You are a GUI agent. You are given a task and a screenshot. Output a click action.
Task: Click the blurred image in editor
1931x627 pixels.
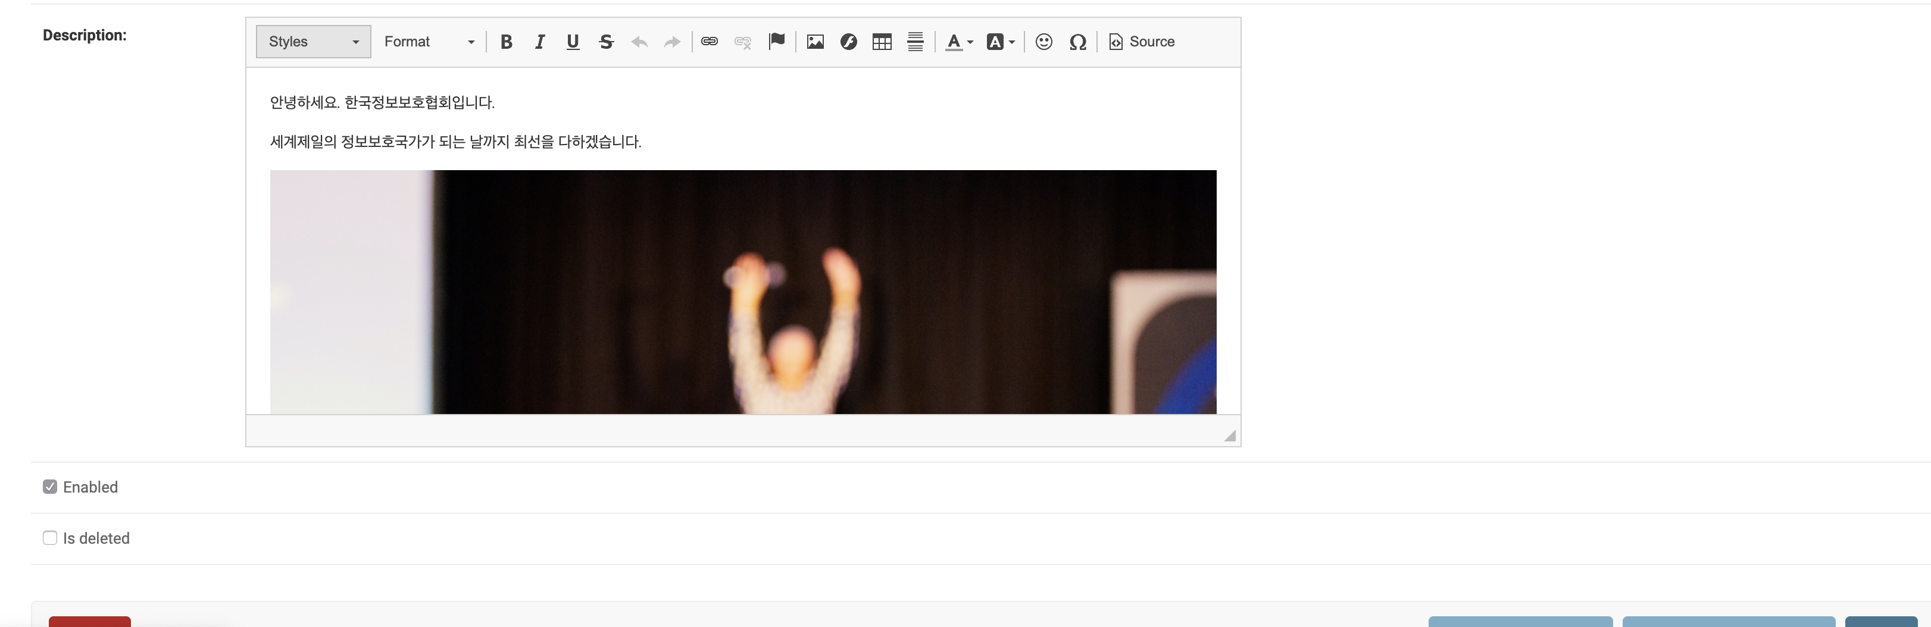[x=743, y=292]
